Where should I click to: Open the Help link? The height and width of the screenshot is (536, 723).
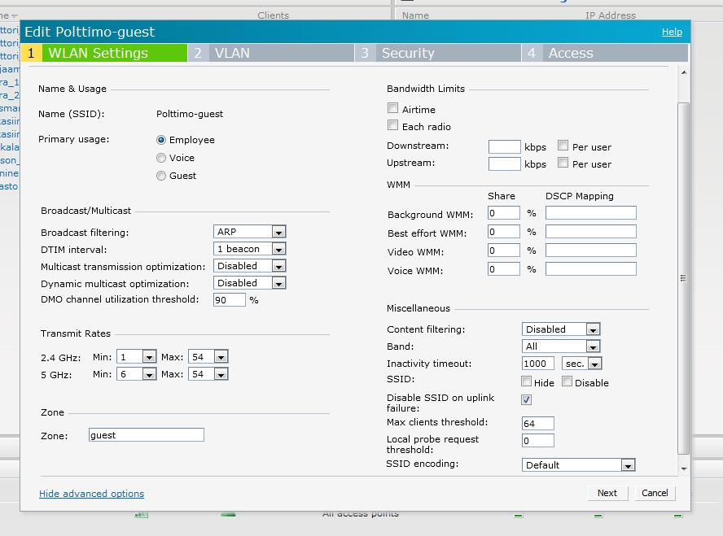click(x=672, y=32)
